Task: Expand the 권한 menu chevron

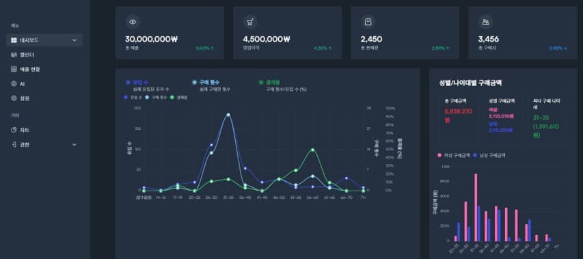Action: 74,145
